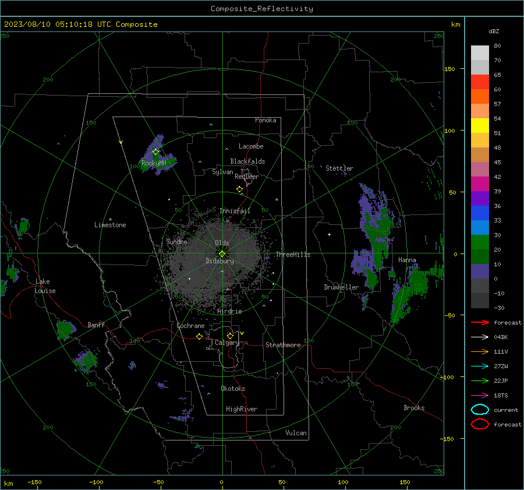Click the red forecast arrow in legend
The image size is (524, 490).
coord(480,322)
